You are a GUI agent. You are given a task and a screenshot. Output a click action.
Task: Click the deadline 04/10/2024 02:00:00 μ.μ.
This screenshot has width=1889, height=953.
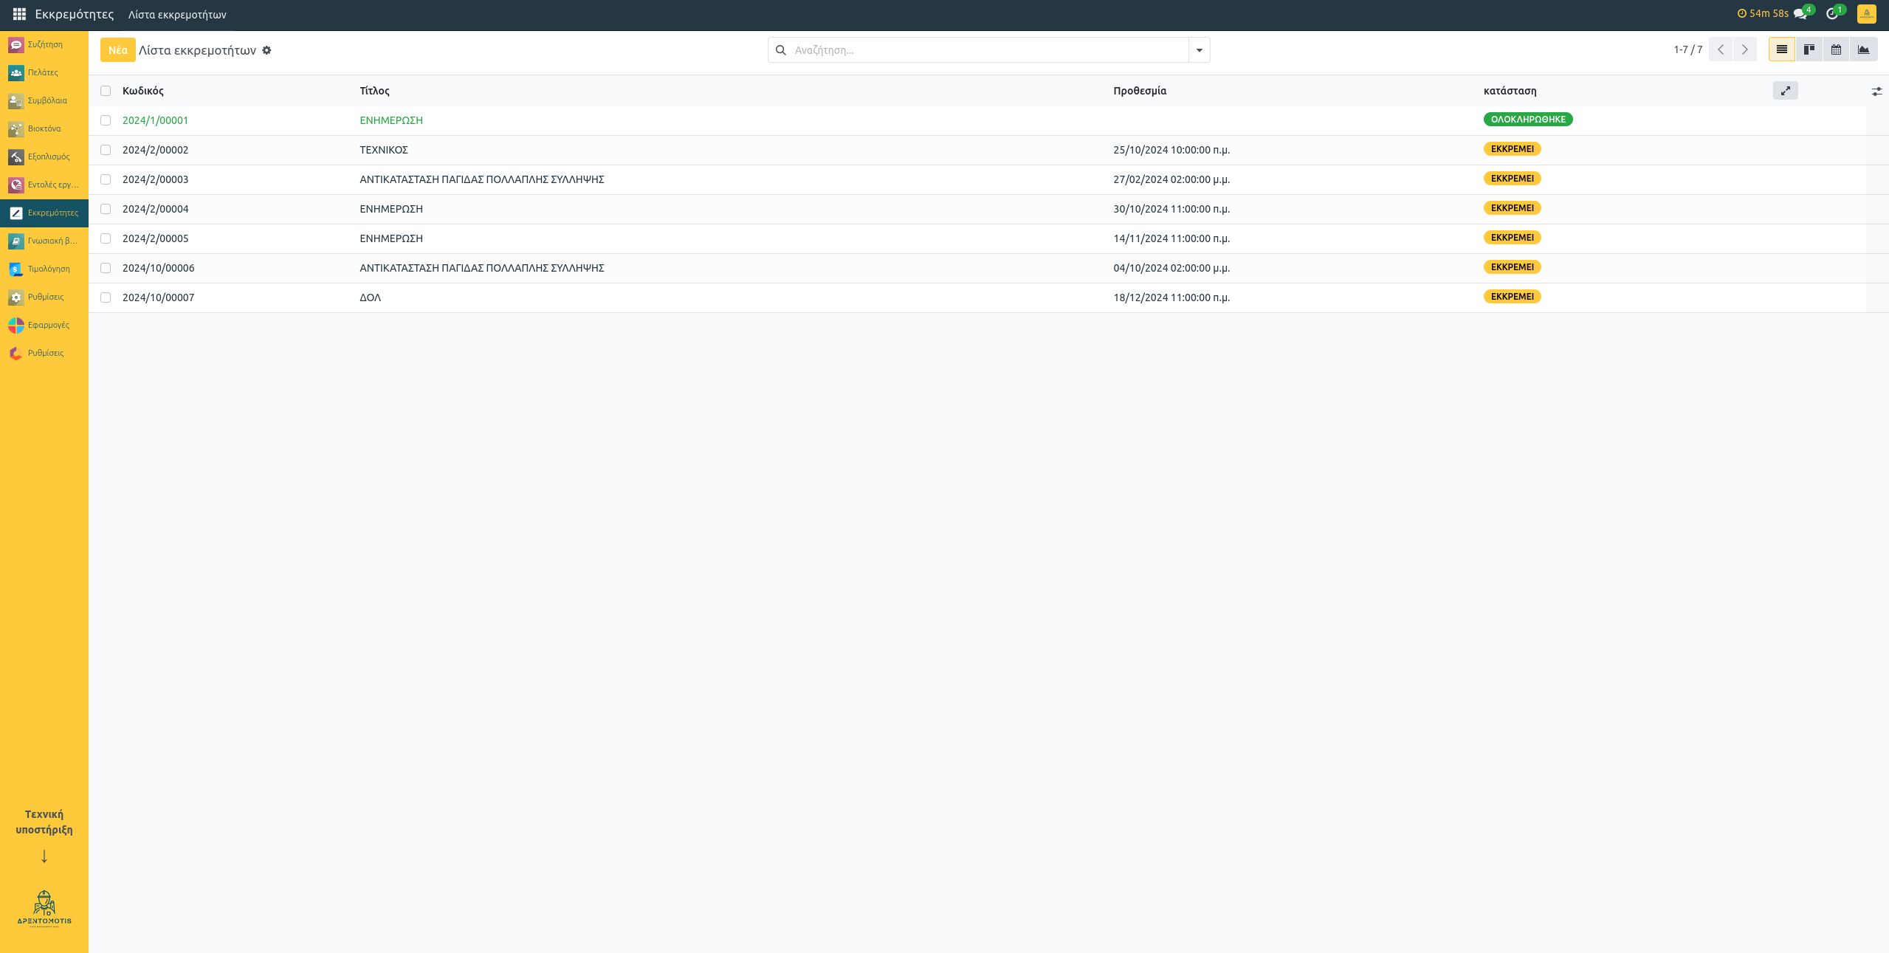(x=1171, y=268)
